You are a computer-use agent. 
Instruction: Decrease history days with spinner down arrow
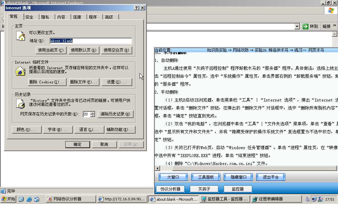[x=93, y=116]
